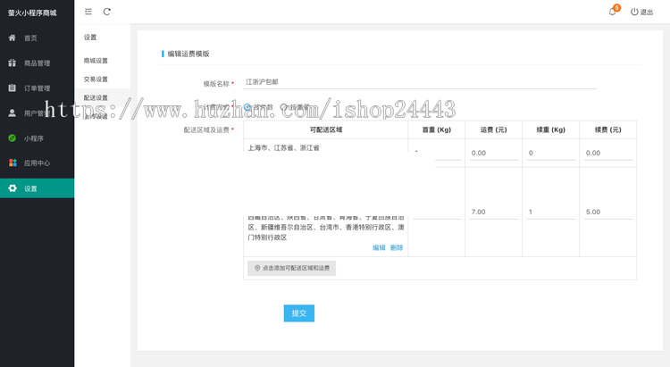Open notifications via the bell icon
This screenshot has height=367, width=670.
pos(612,12)
